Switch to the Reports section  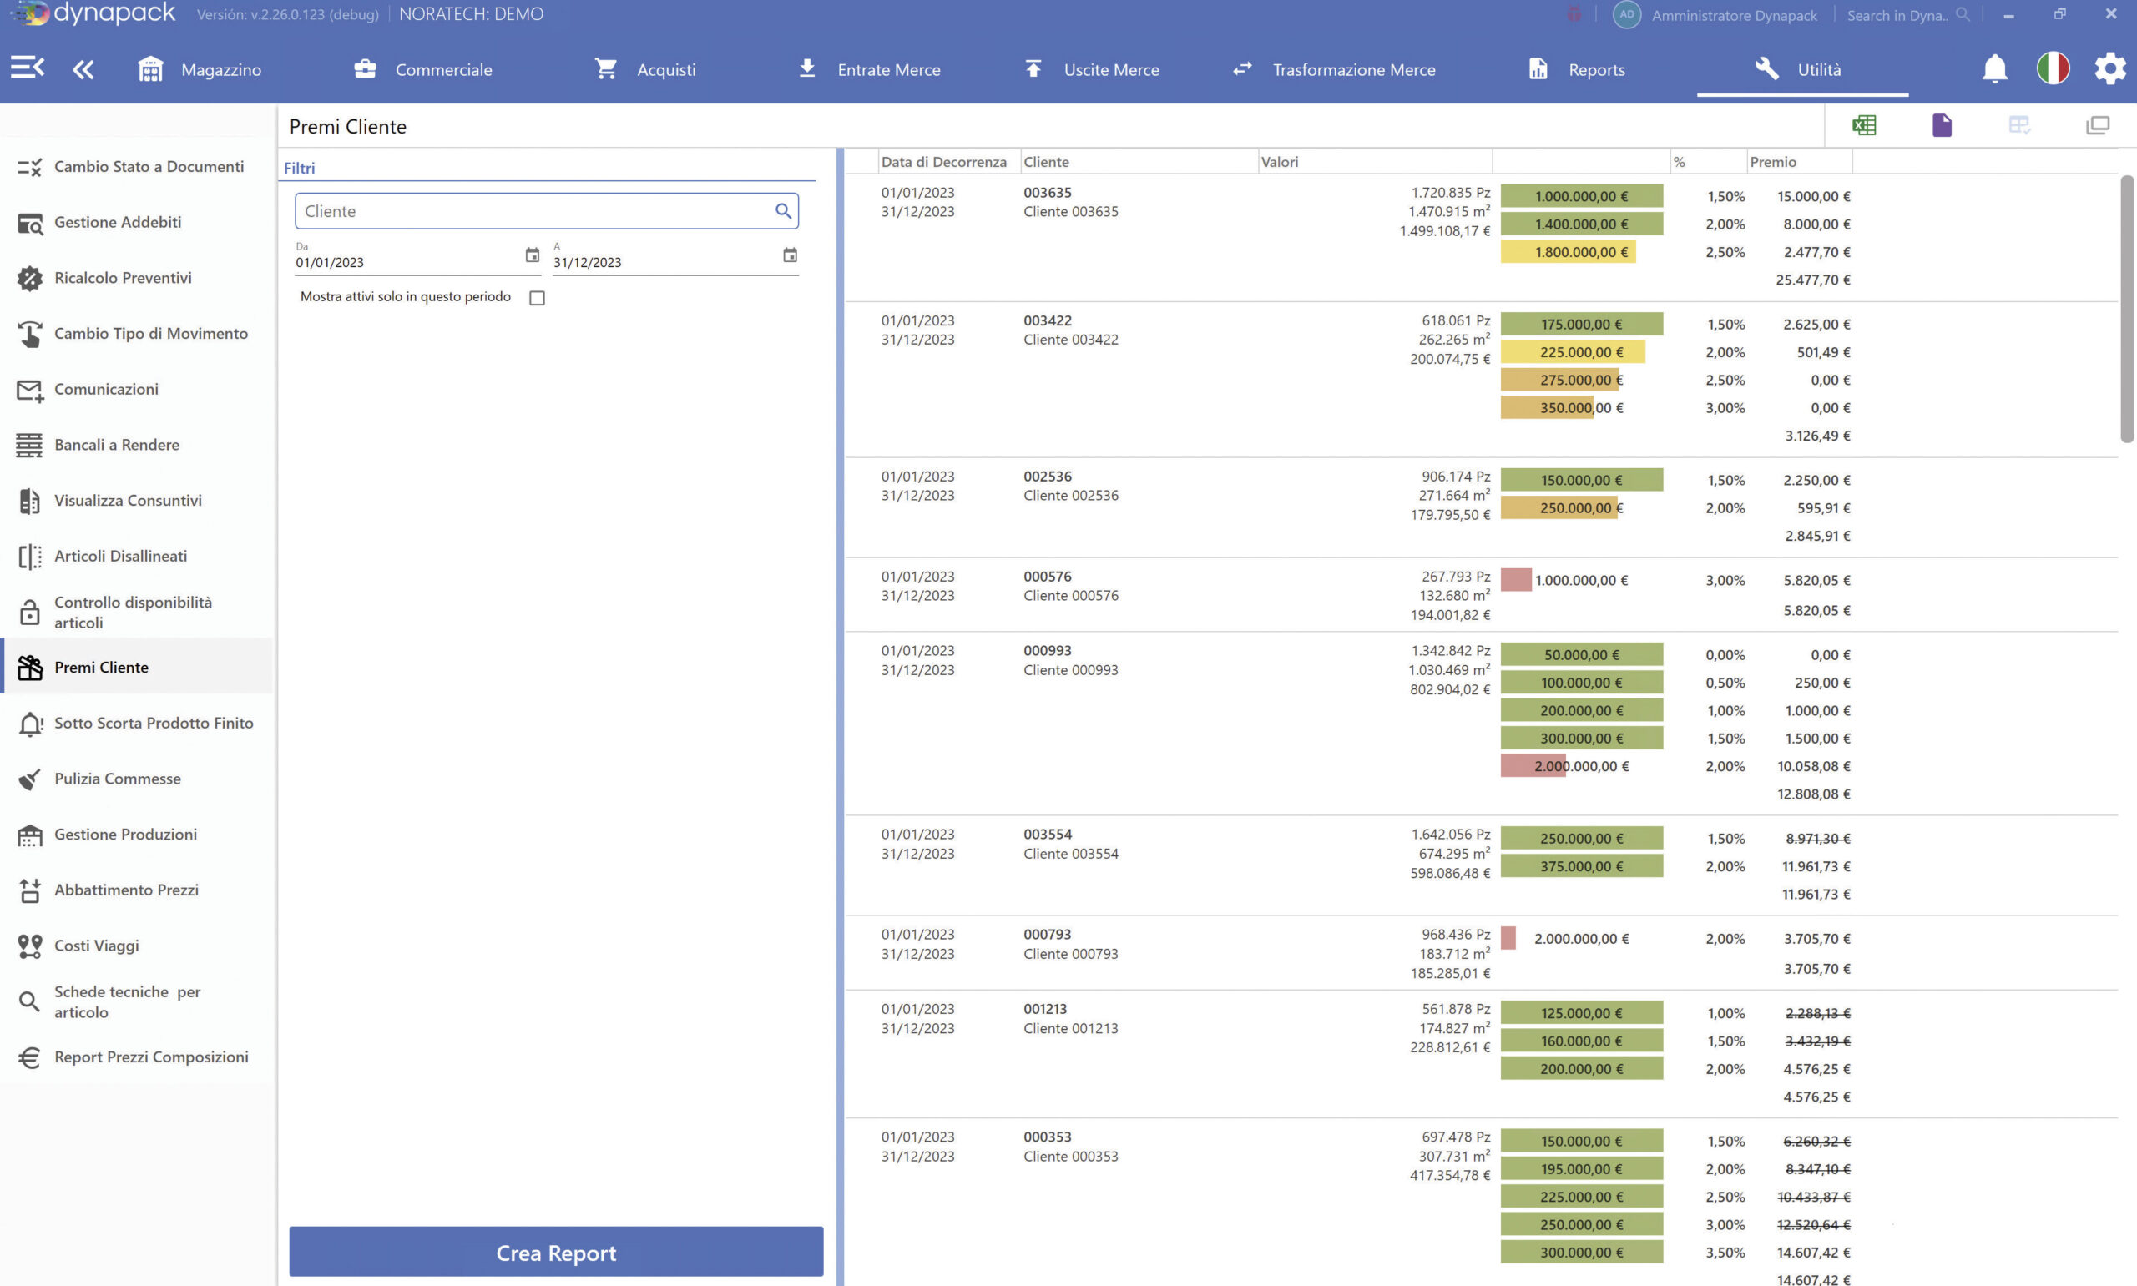point(1576,69)
